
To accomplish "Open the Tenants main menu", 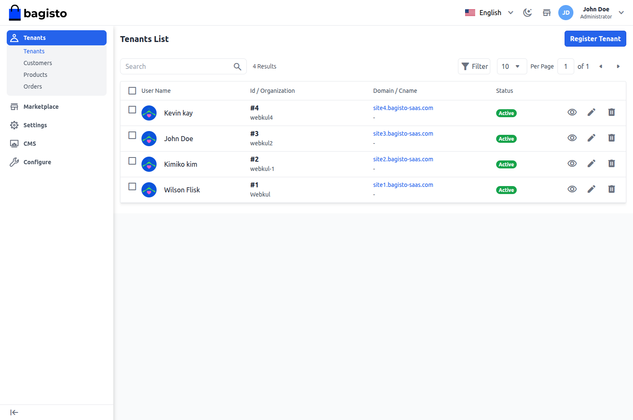I will click(x=57, y=38).
